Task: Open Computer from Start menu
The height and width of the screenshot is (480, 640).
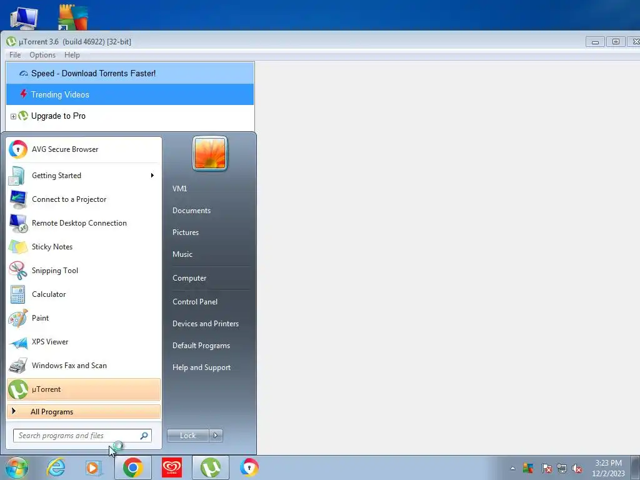Action: click(189, 278)
